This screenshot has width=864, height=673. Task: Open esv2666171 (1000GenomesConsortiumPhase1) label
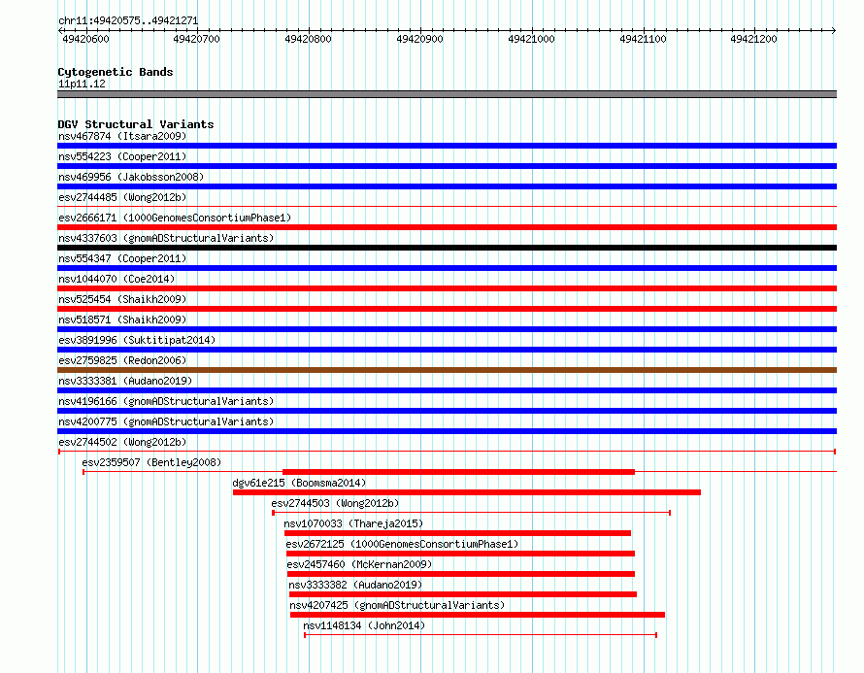pos(175,218)
